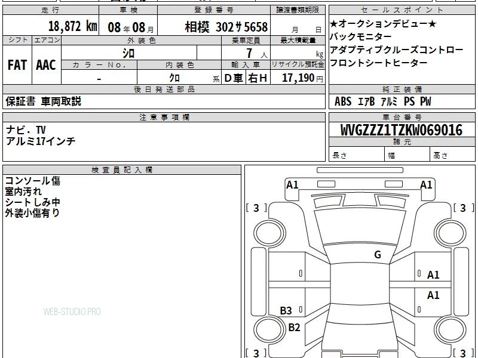Image resolution: width=478 pixels, height=358 pixels.
Task: Select the カラーNo. header
Action: click(x=99, y=65)
